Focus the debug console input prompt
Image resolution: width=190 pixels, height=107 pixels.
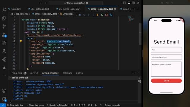point(74,102)
